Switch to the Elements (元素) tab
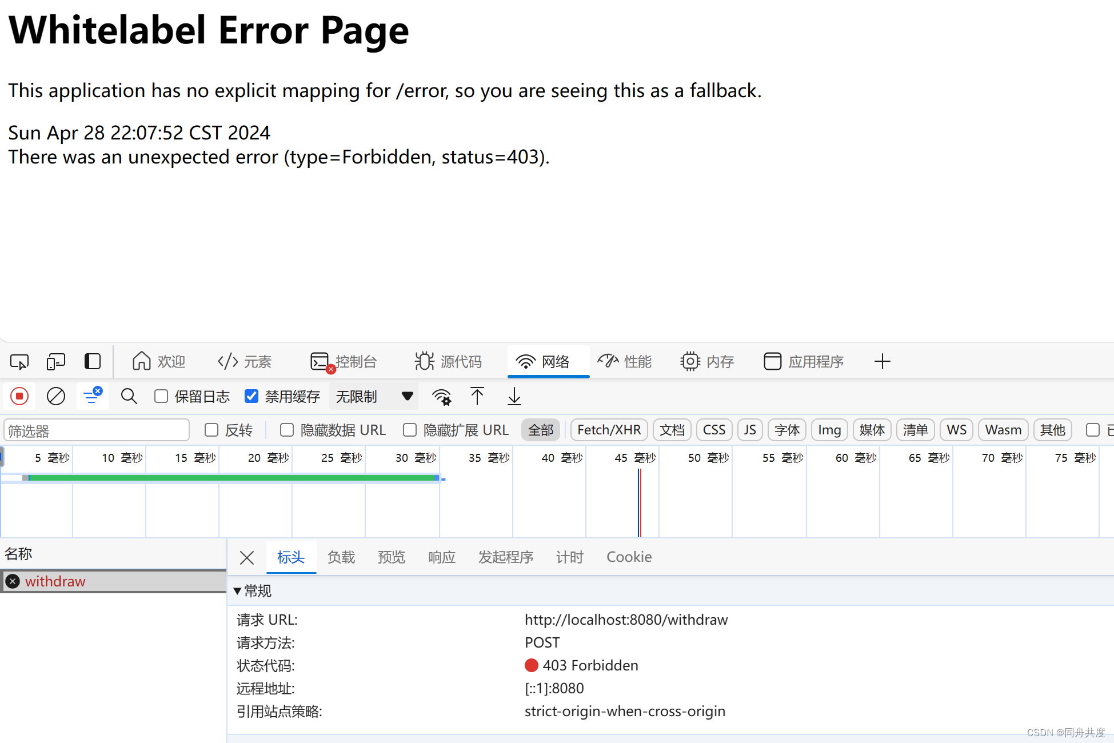 (x=245, y=362)
